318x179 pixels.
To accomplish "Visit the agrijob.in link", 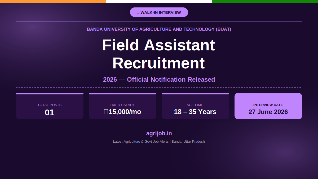I will [159, 133].
